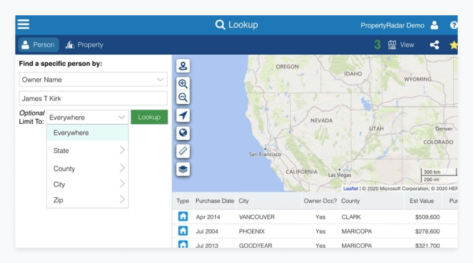
Task: Click the user account profile icon
Action: coord(434,26)
